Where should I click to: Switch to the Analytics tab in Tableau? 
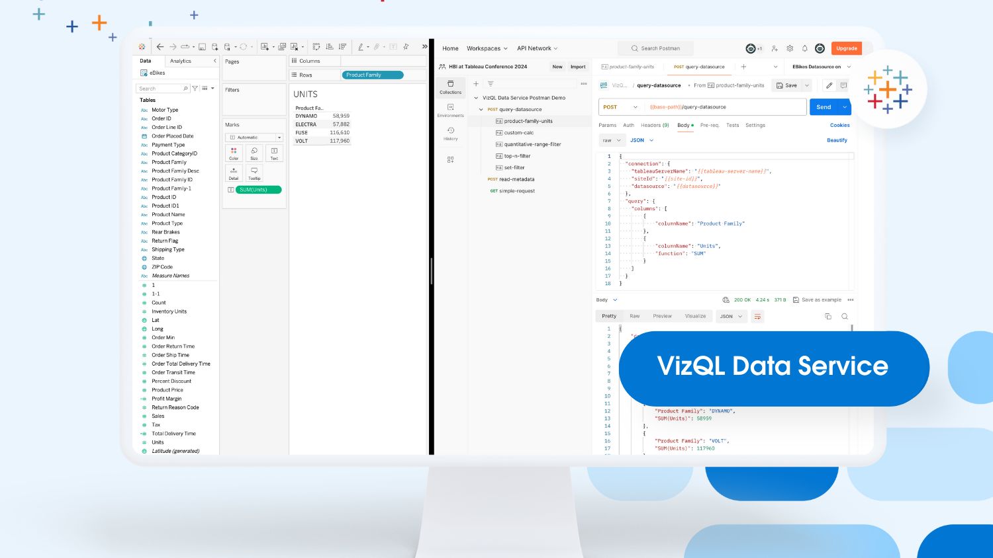click(x=180, y=60)
